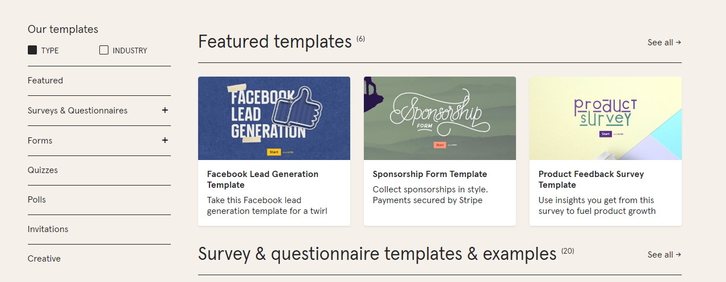Click See all for Survey & questionnaire templates
The width and height of the screenshot is (726, 282).
pyautogui.click(x=664, y=255)
